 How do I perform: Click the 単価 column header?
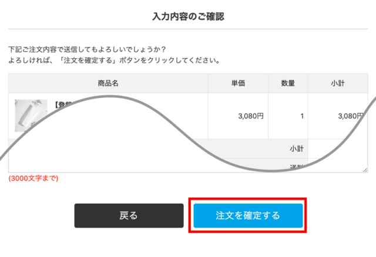pos(238,83)
